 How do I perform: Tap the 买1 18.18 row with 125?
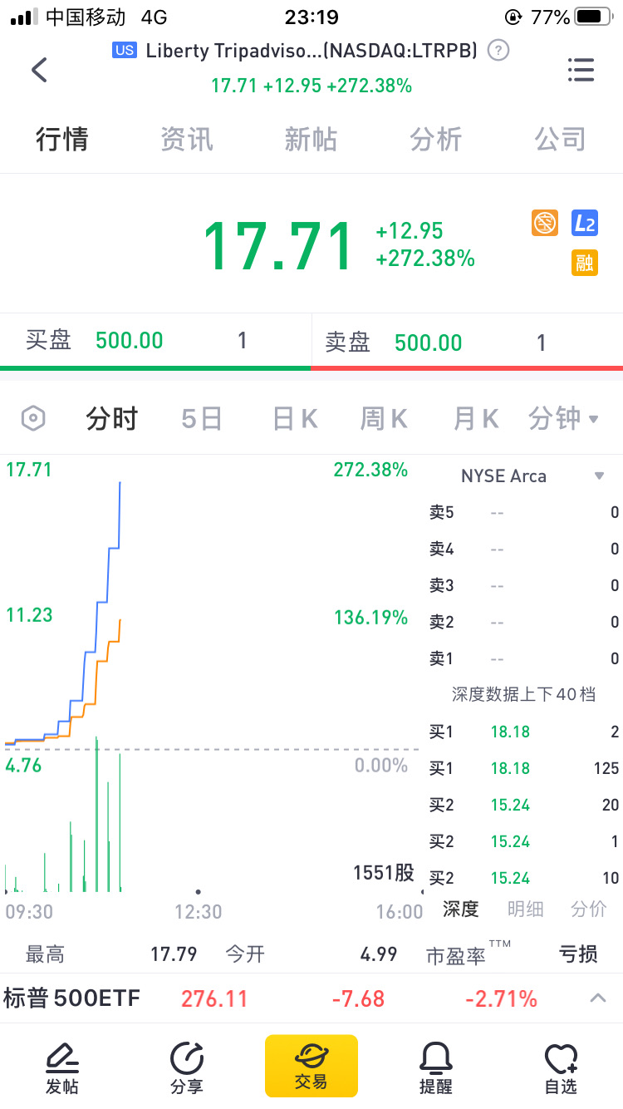(523, 768)
